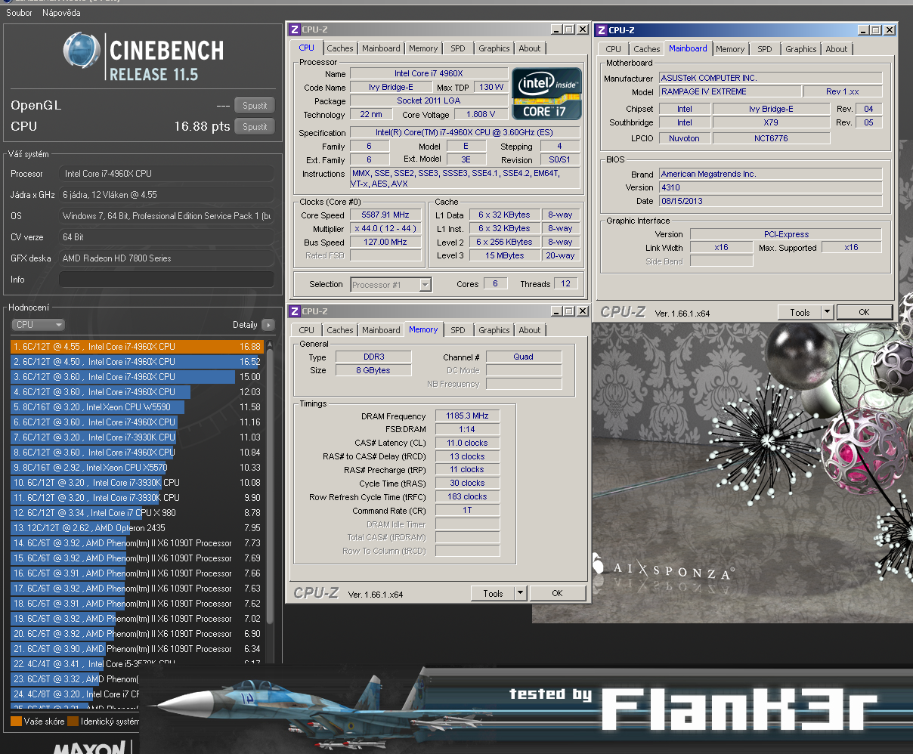The width and height of the screenshot is (913, 754).
Task: Click the CPU-Z Z icon in the CPU window title
Action: [295, 29]
